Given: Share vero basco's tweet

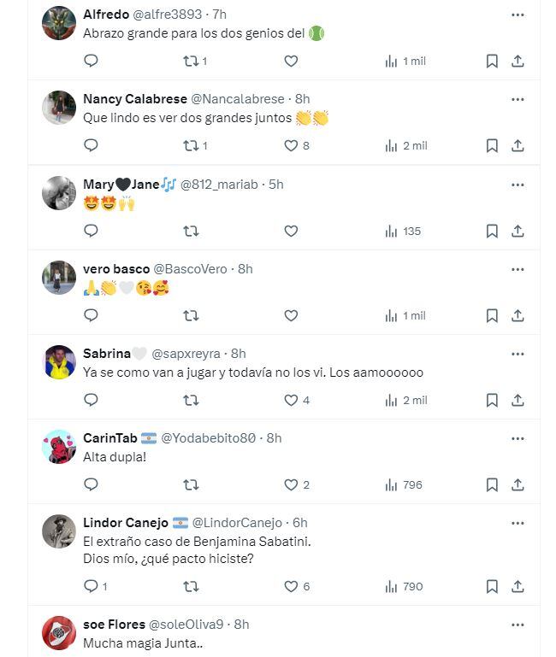Looking at the screenshot, I should [x=518, y=315].
